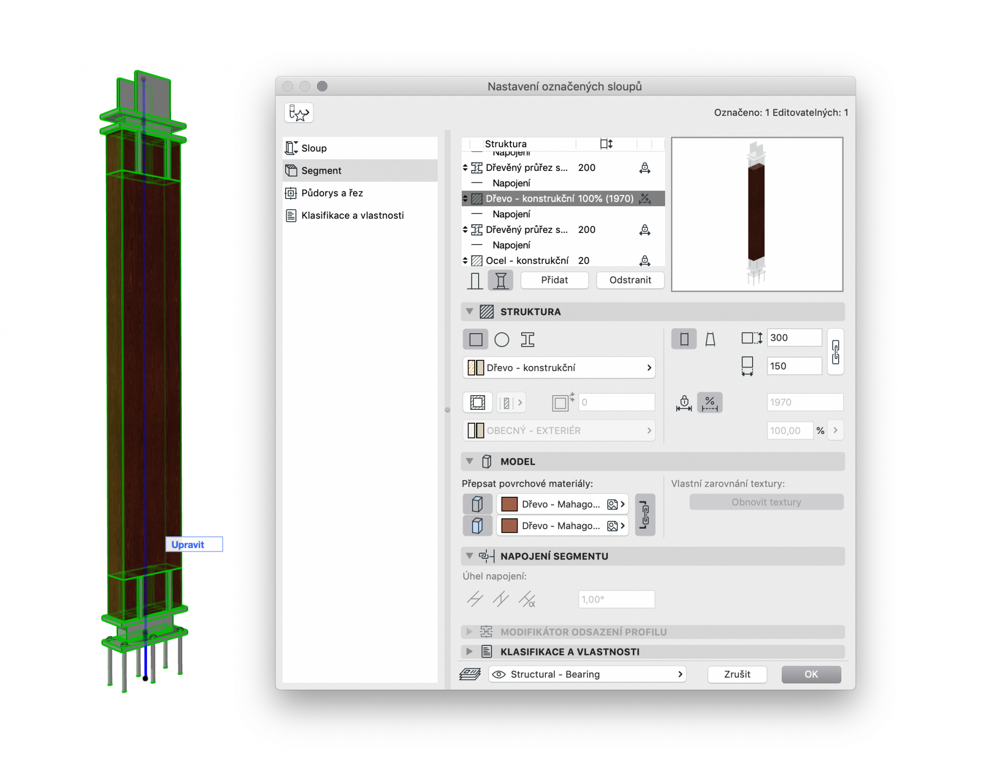
Task: Click the 300 height input field
Action: (793, 338)
